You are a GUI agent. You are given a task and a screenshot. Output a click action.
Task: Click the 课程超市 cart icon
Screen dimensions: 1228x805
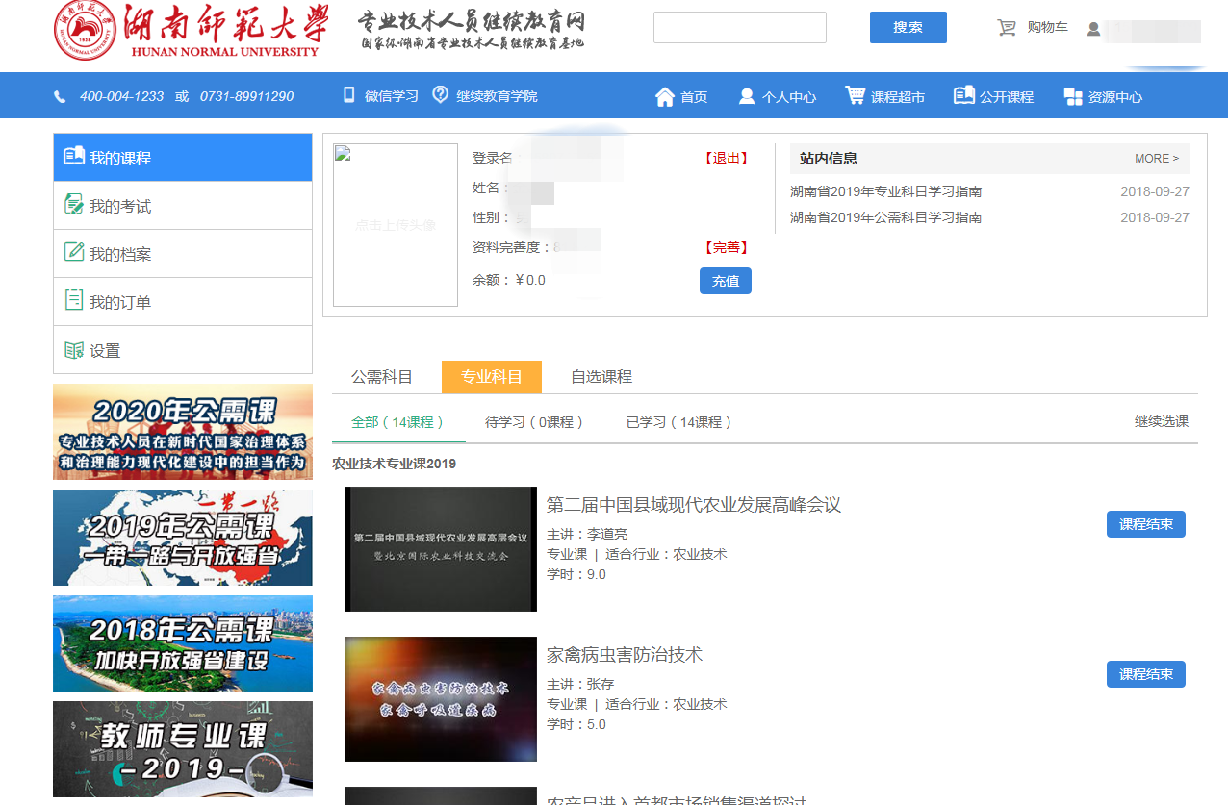coord(855,95)
